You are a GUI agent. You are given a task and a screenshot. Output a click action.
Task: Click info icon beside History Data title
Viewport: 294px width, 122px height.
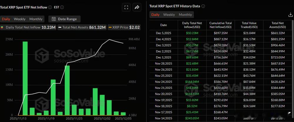point(203,6)
